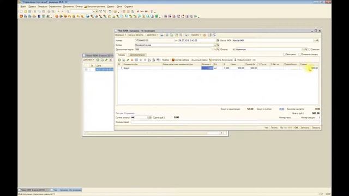Click the Записать button
Viewport: 349px width, 196px height.
(305, 128)
